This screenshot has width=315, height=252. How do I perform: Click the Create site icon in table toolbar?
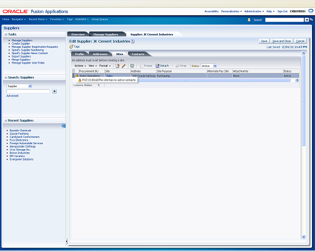tap(118, 66)
